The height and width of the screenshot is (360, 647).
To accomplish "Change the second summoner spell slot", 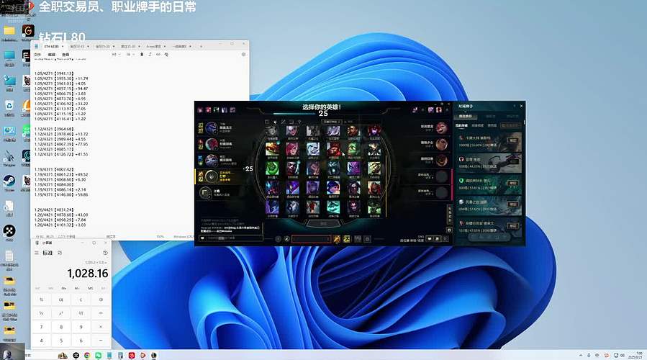I will tap(347, 239).
